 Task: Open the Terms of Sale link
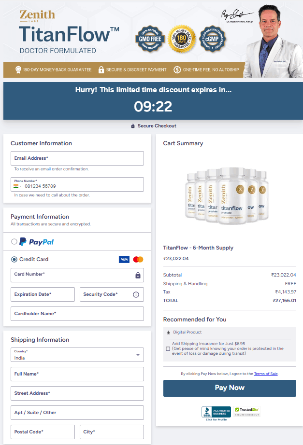pos(266,374)
